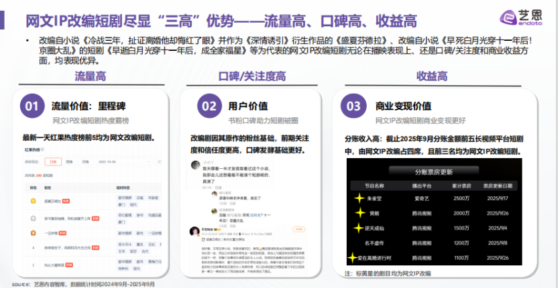
Task: Click the yellow star beside 朱雀堂
Action: [360, 198]
